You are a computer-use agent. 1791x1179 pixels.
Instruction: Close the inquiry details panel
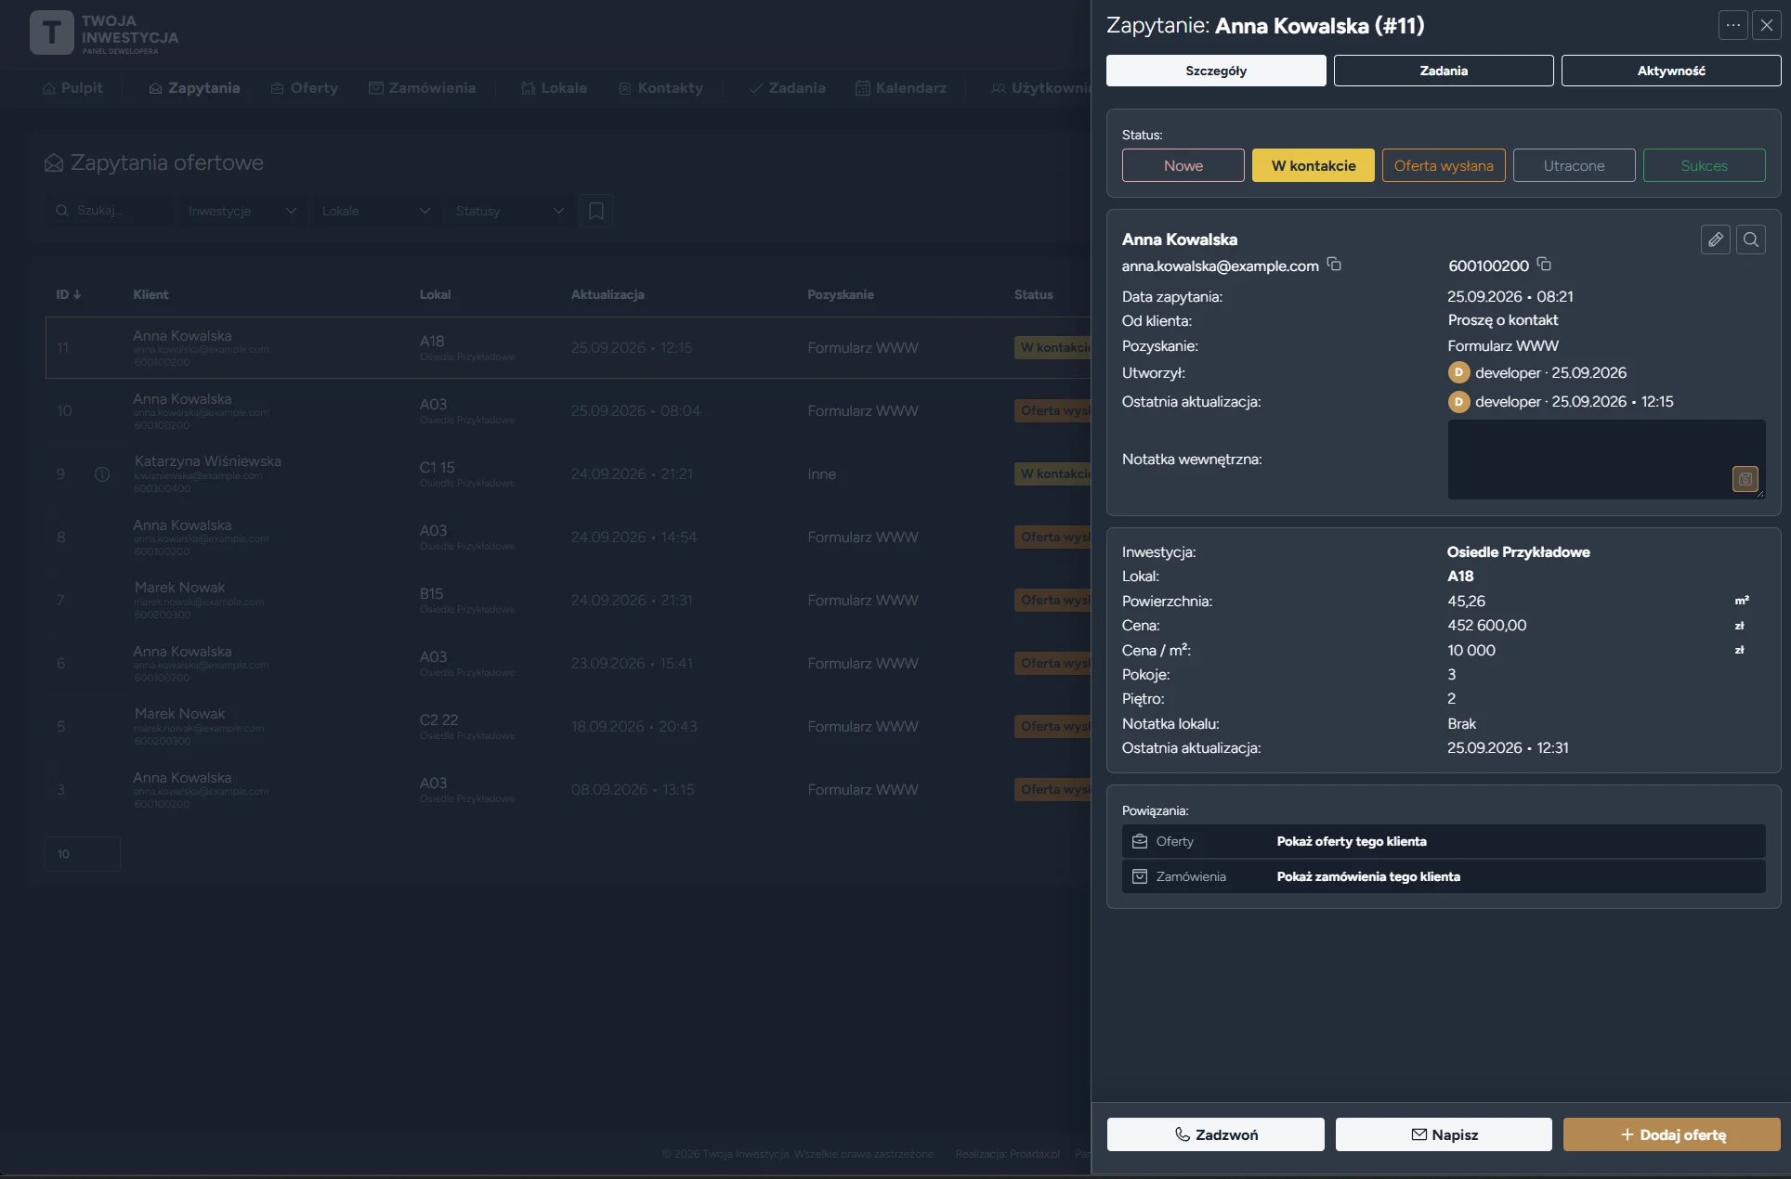1767,26
